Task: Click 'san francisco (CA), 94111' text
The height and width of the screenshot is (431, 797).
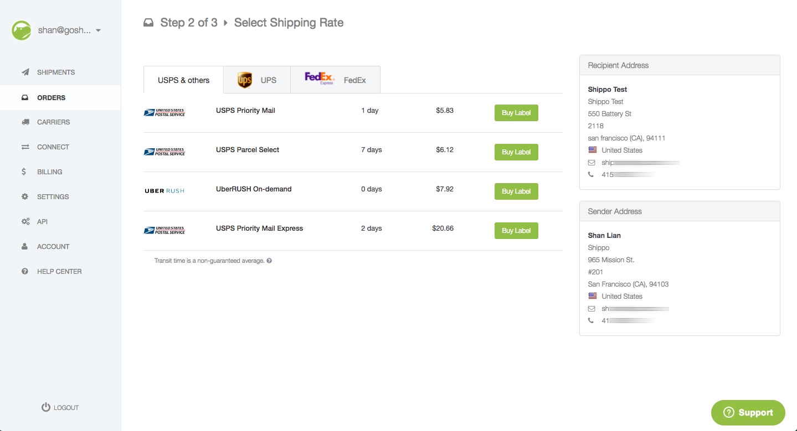Action: (x=626, y=138)
